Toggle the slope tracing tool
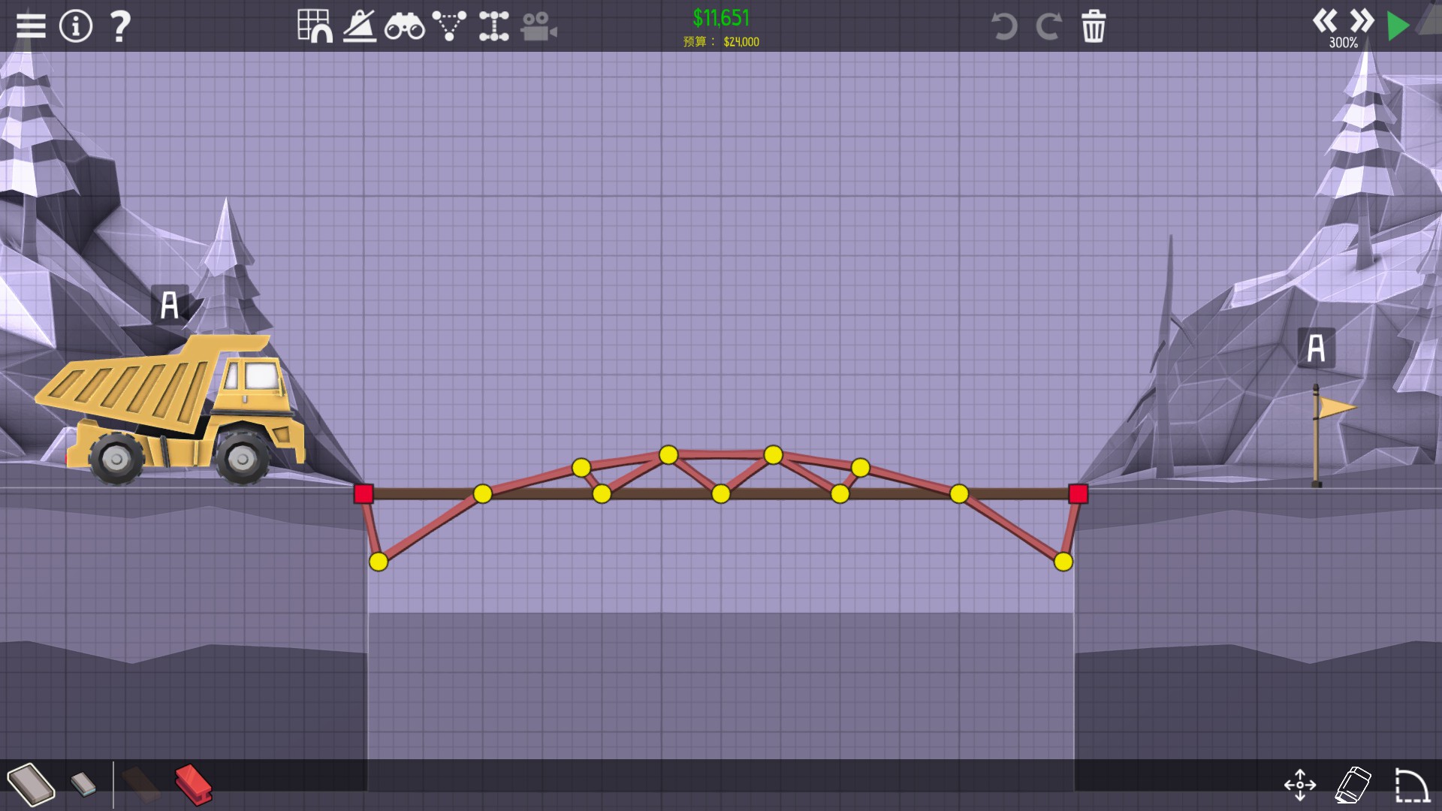The width and height of the screenshot is (1442, 811). pyautogui.click(x=360, y=26)
